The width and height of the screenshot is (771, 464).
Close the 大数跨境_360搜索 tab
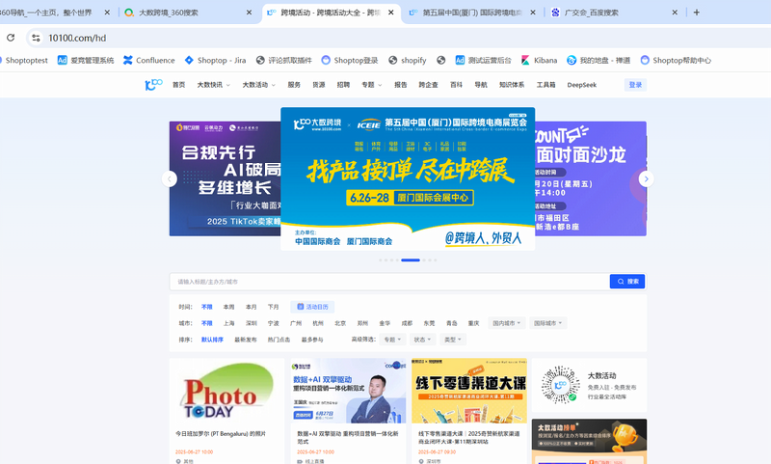tap(249, 13)
